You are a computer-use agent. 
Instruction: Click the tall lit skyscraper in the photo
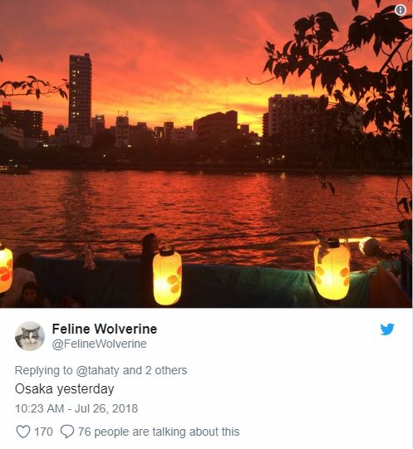(x=80, y=93)
